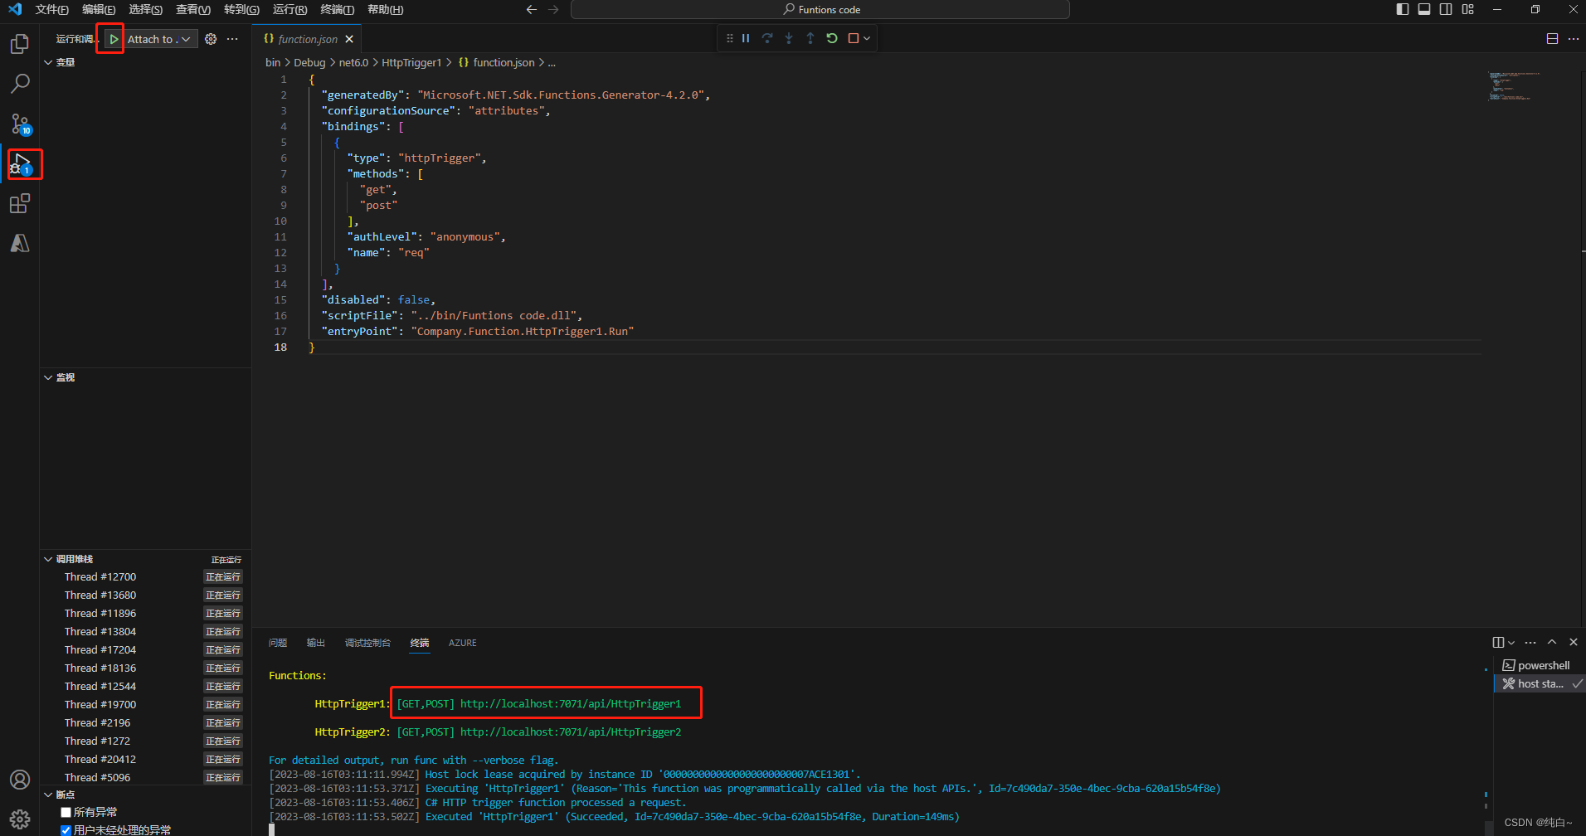
Task: Toggle the bottom panel layout visibility
Action: (1424, 9)
